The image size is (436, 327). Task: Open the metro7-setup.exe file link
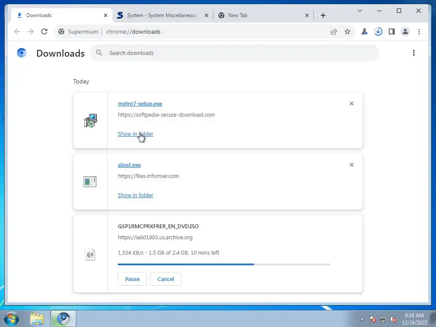140,104
